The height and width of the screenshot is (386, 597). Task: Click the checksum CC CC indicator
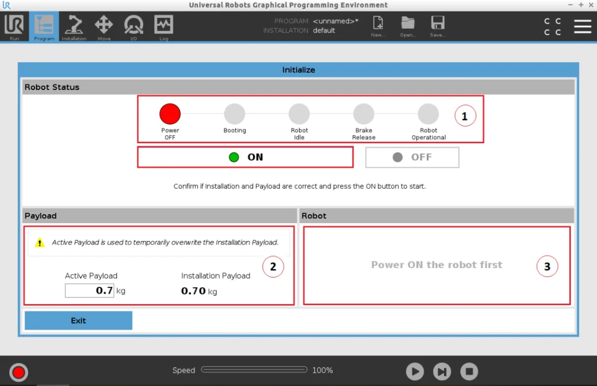coord(553,27)
